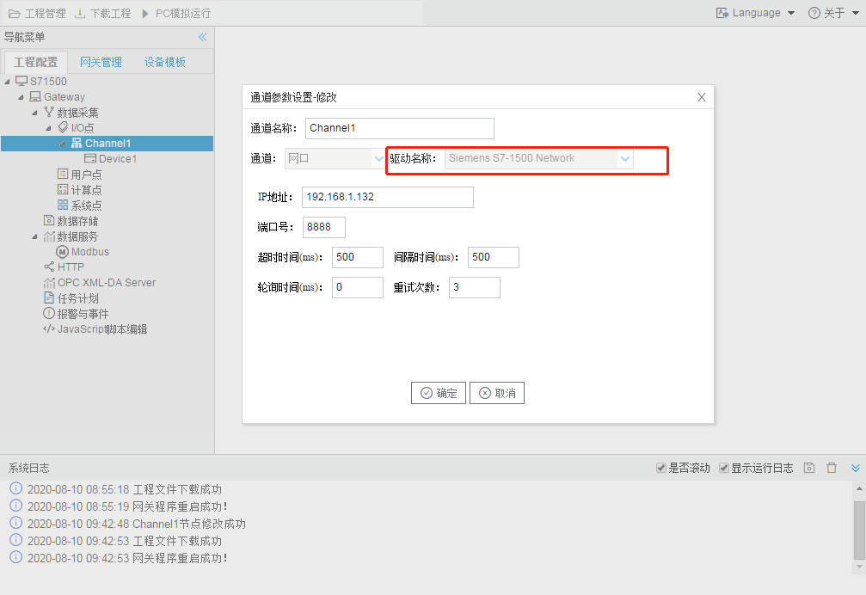Click the 确定 button

[x=439, y=393]
